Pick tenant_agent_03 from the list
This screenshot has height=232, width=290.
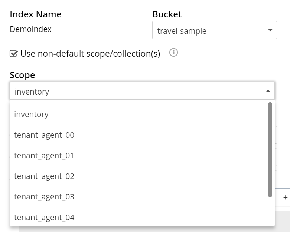pyautogui.click(x=142, y=196)
